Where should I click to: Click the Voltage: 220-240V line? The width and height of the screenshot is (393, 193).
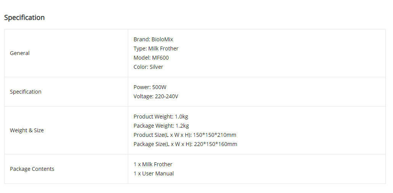(156, 96)
